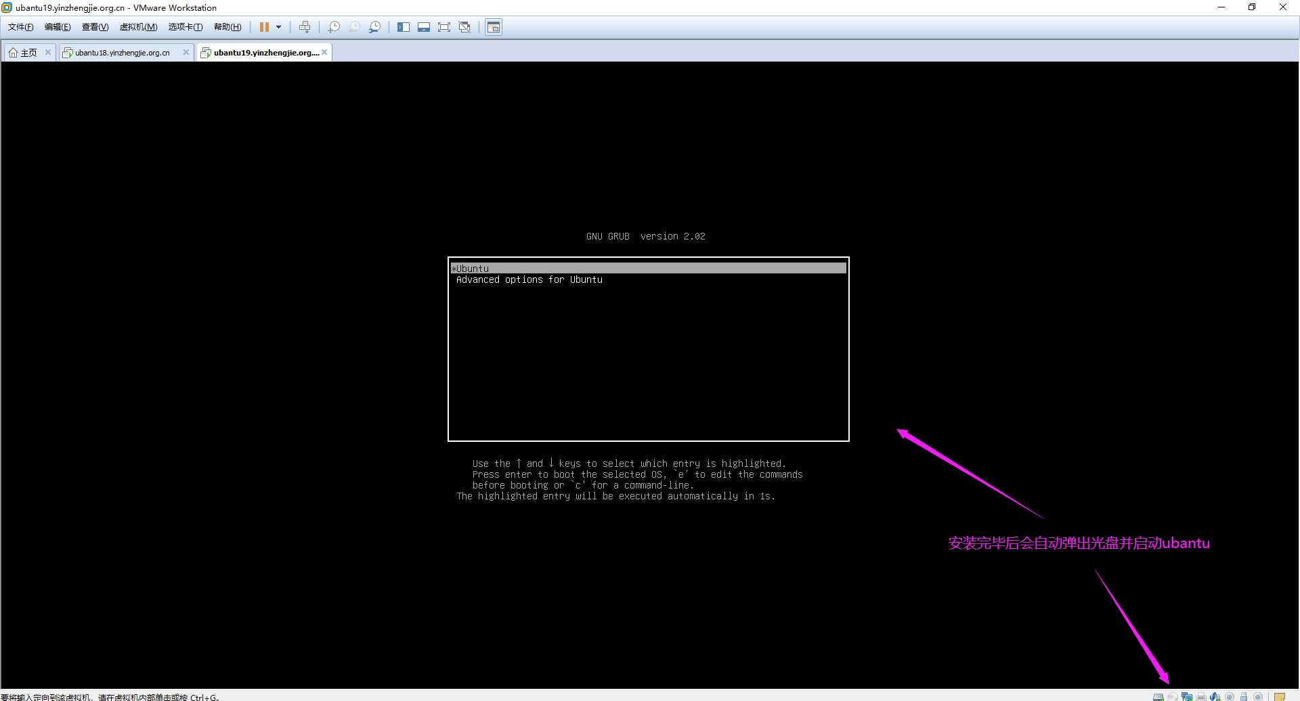This screenshot has width=1300, height=701.
Task: Enter full screen mode icon
Action: (x=444, y=27)
